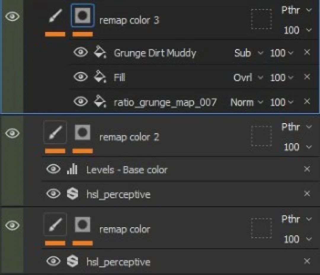Select the remap color 2 layer name
The width and height of the screenshot is (320, 275).
[129, 137]
